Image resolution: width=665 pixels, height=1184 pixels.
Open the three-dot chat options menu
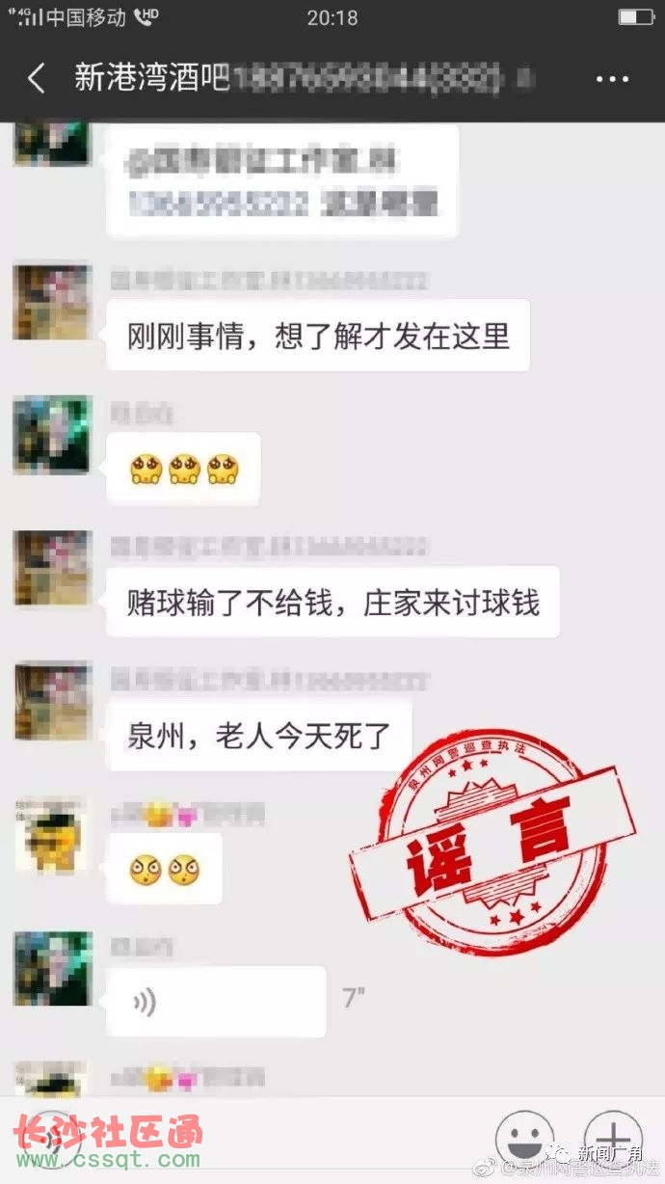pos(612,80)
